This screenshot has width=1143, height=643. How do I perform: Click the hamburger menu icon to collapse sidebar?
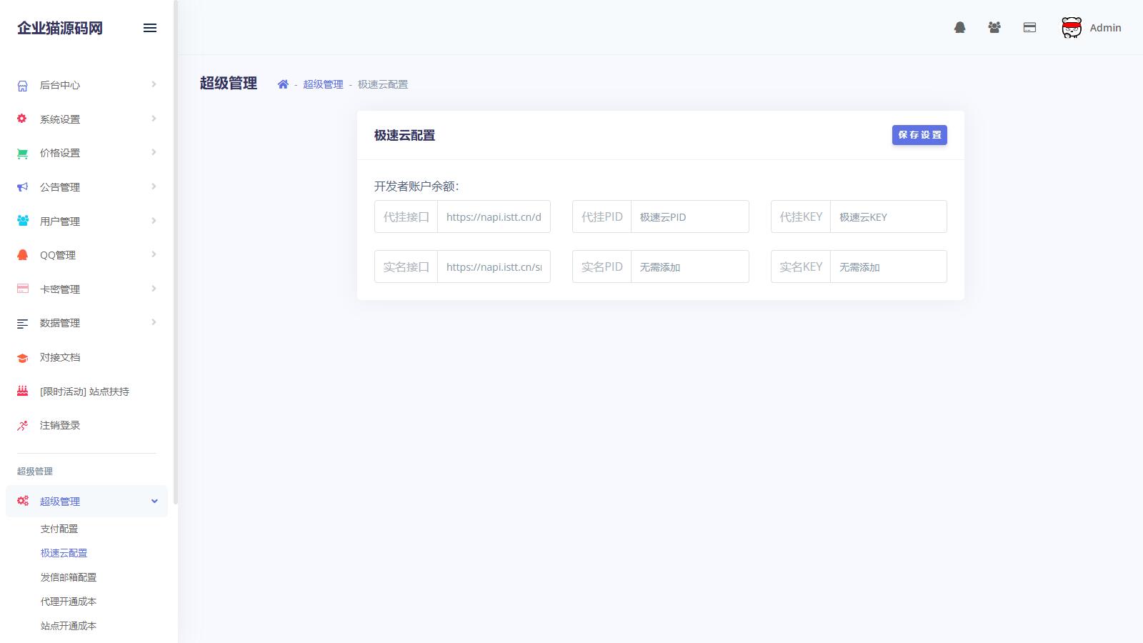point(150,28)
